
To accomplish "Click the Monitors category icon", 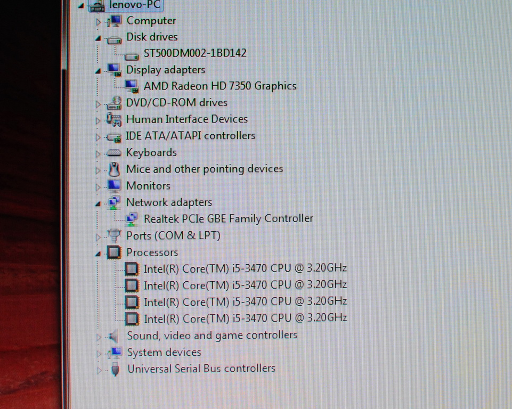I will 114,186.
